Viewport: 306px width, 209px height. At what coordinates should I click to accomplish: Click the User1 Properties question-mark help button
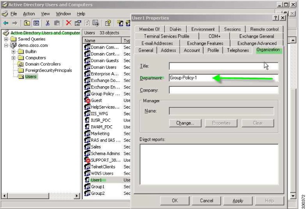pyautogui.click(x=276, y=18)
